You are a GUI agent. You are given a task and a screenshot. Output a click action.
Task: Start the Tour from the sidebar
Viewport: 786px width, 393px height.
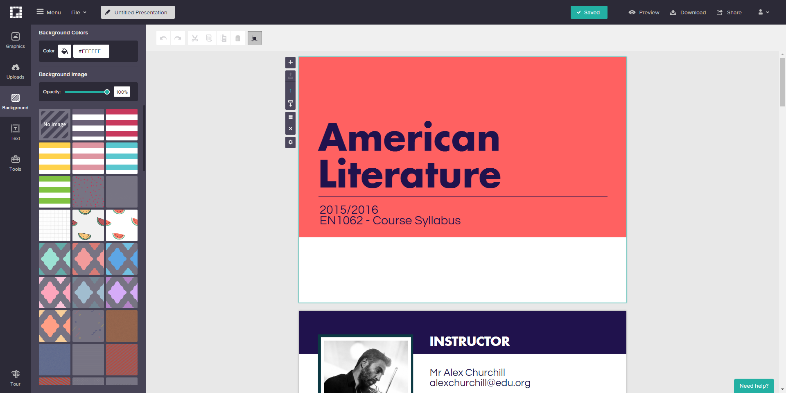15,378
